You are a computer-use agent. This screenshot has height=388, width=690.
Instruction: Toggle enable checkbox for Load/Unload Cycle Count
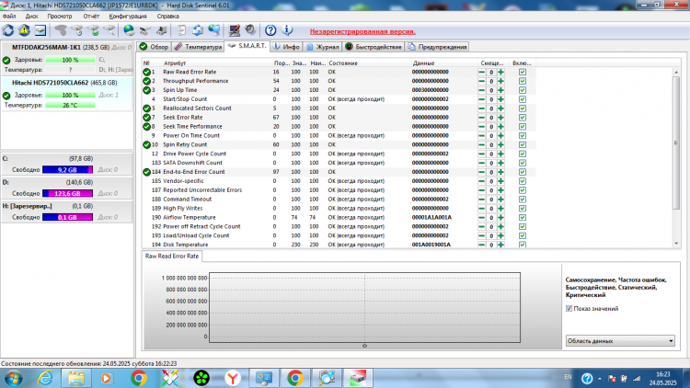click(x=523, y=235)
